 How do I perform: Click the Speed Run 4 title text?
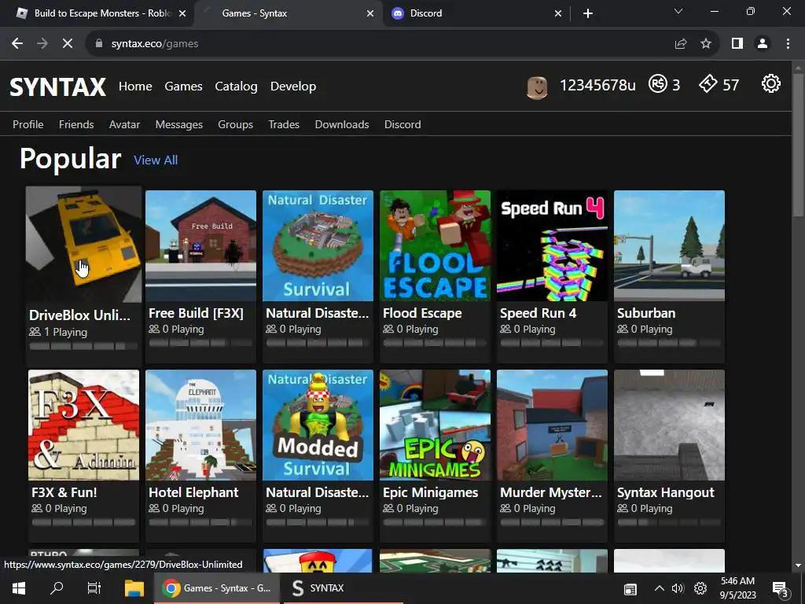pyautogui.click(x=538, y=313)
